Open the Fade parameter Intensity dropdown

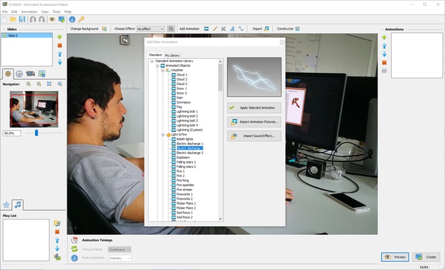tap(120, 258)
